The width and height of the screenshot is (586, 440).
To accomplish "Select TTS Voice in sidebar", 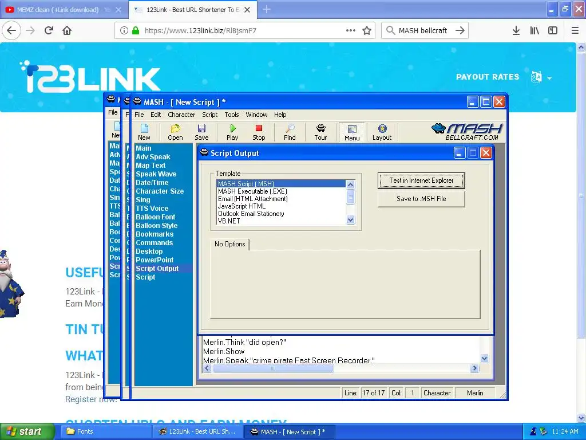I will 152,209.
